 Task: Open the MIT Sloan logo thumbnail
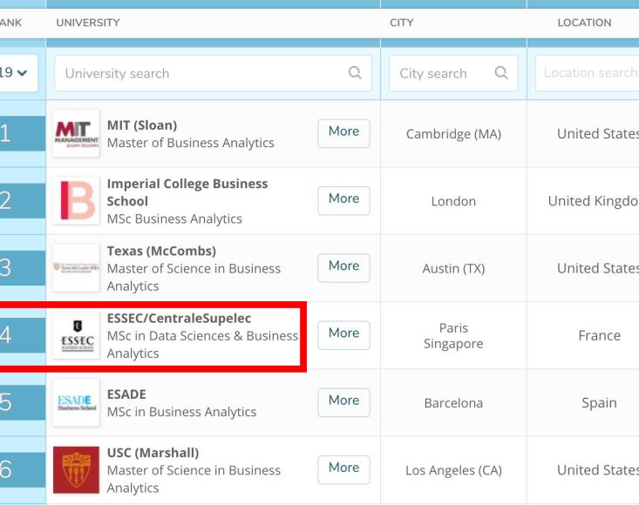point(76,133)
